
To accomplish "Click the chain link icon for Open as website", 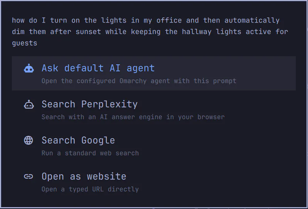I will point(28,176).
